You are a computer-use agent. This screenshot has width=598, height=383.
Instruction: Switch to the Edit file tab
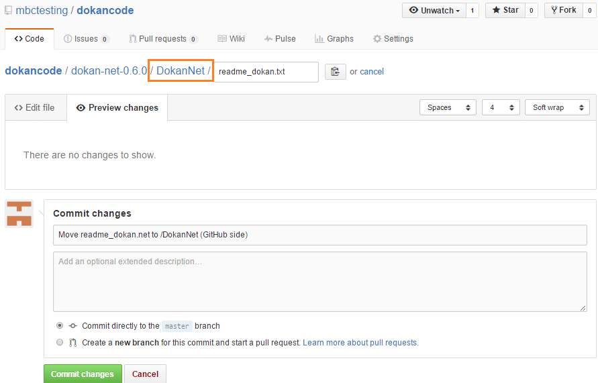tap(35, 107)
